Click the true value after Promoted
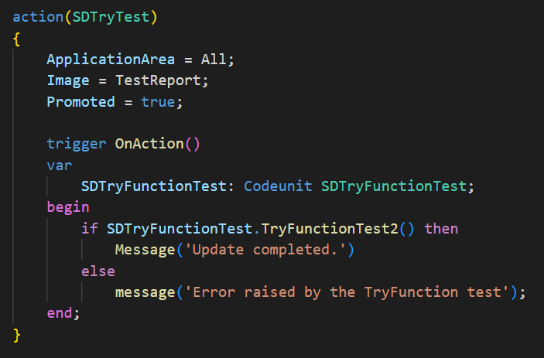The image size is (544, 358). [157, 101]
